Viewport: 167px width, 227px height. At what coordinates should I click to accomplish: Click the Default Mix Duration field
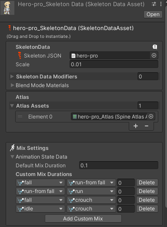click(119, 165)
